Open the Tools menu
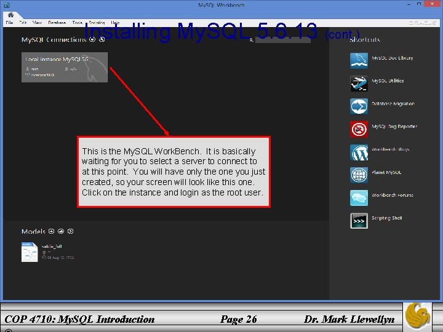Viewport: 443px width, 332px height. click(78, 23)
